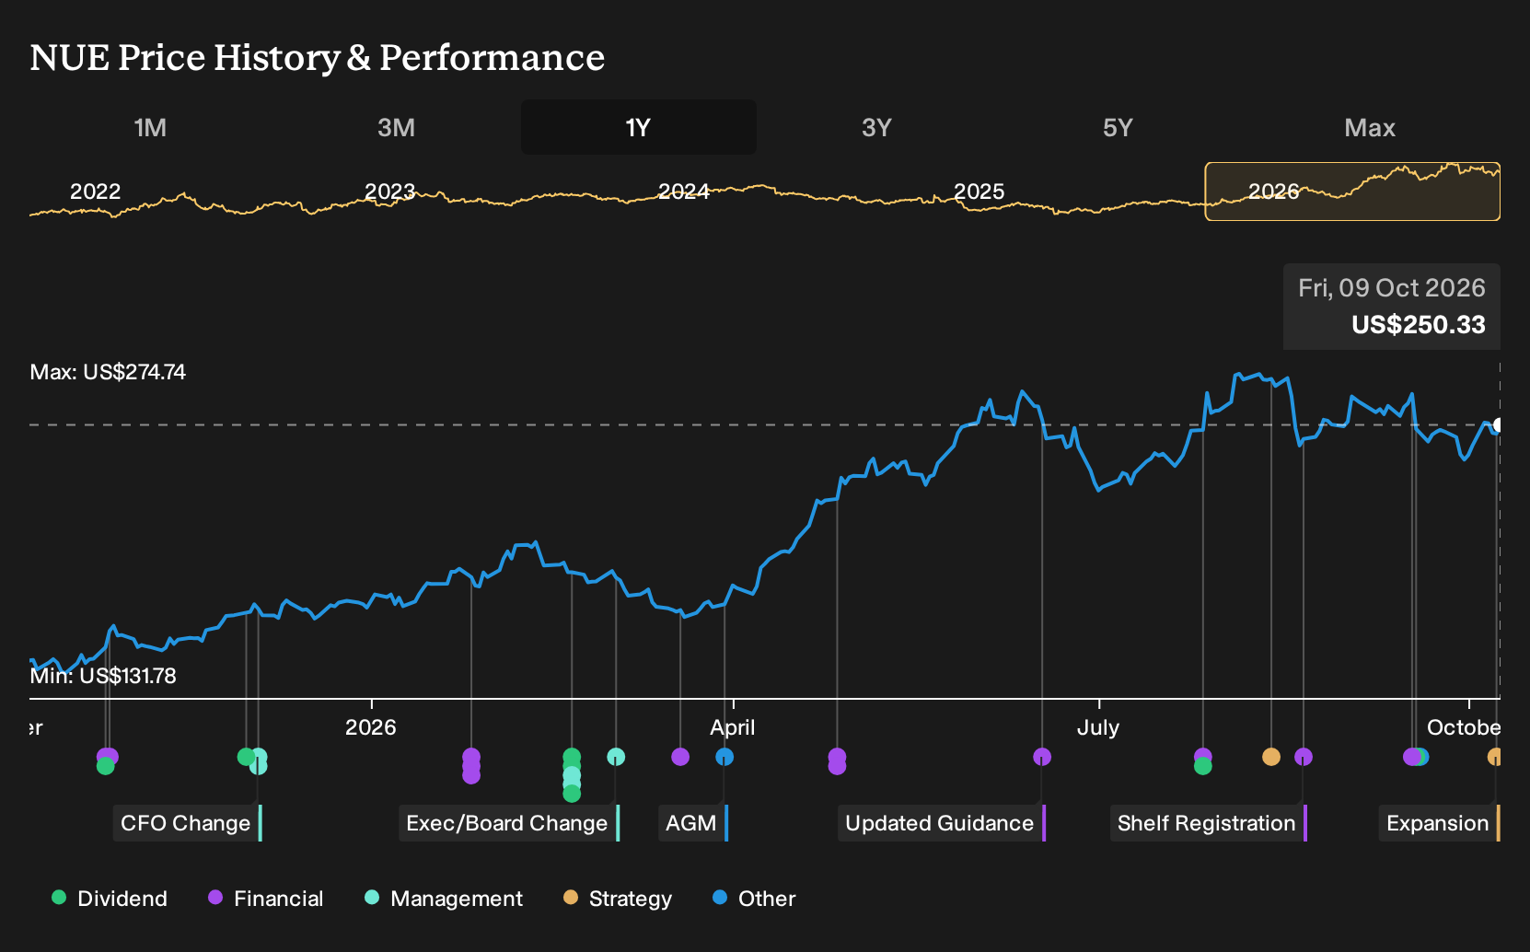This screenshot has height=952, width=1530.
Task: Click the 'Max: US$274.74' label
Action: (108, 372)
